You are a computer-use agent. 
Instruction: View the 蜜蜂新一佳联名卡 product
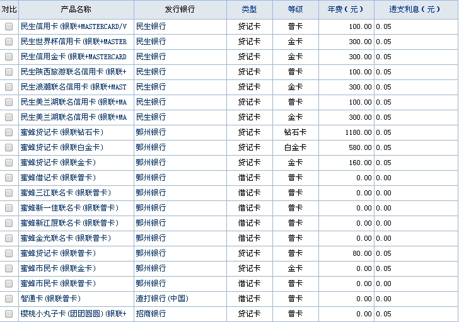pos(69,208)
